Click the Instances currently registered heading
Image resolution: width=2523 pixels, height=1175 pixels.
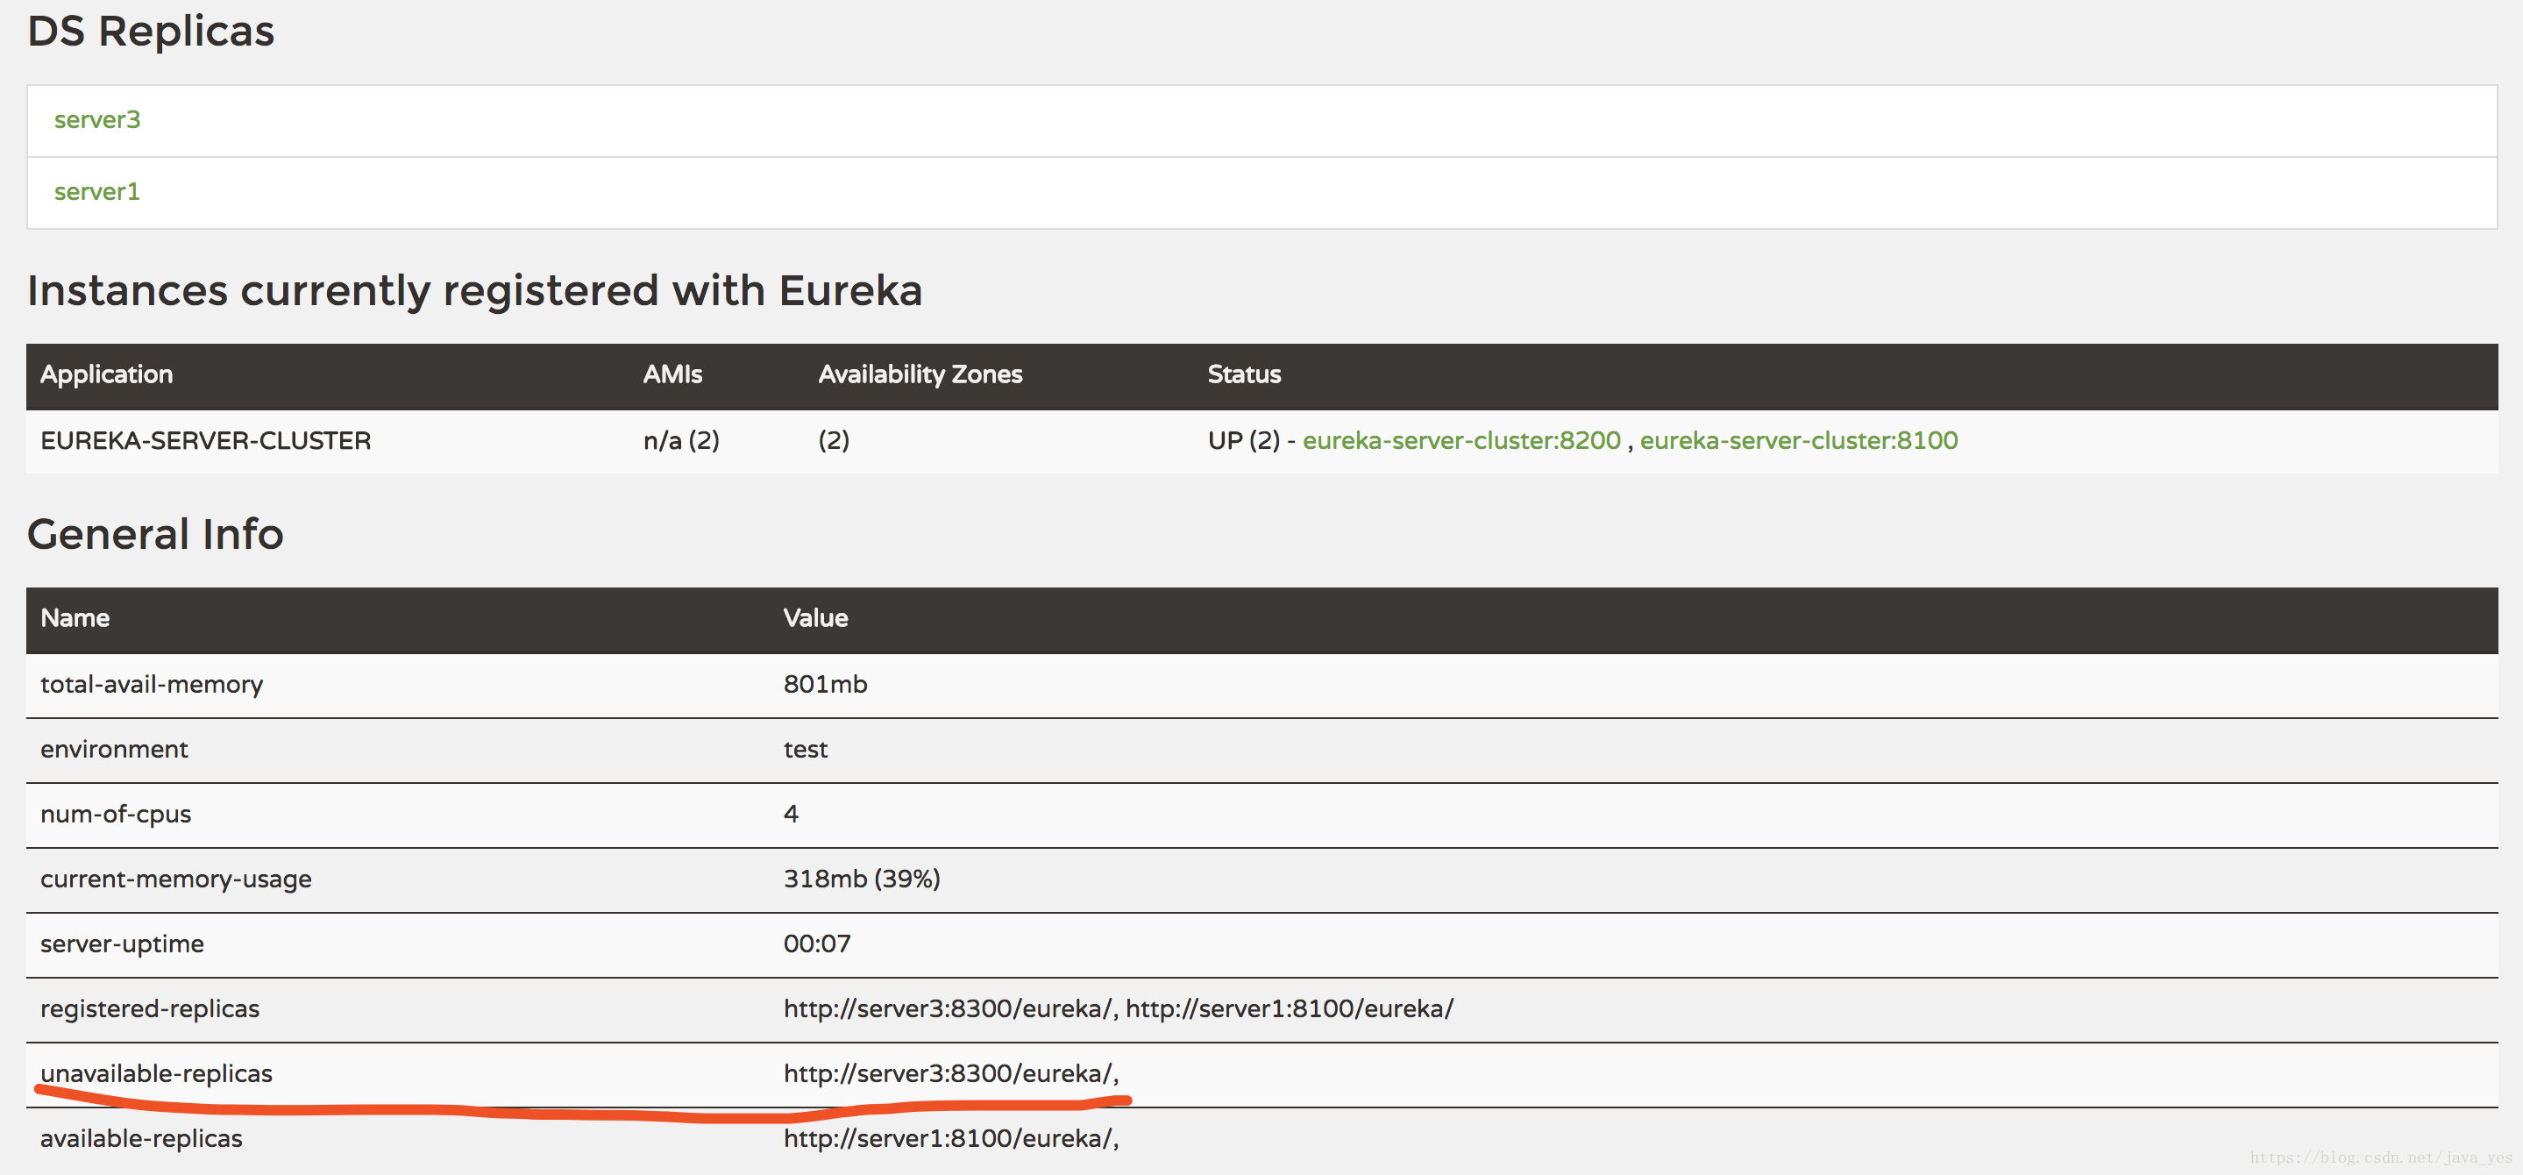475,291
